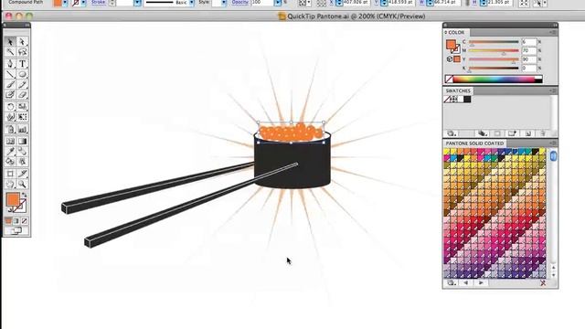Click the Cyan slider in the Color panel
This screenshot has height=329, width=585.
point(494,42)
